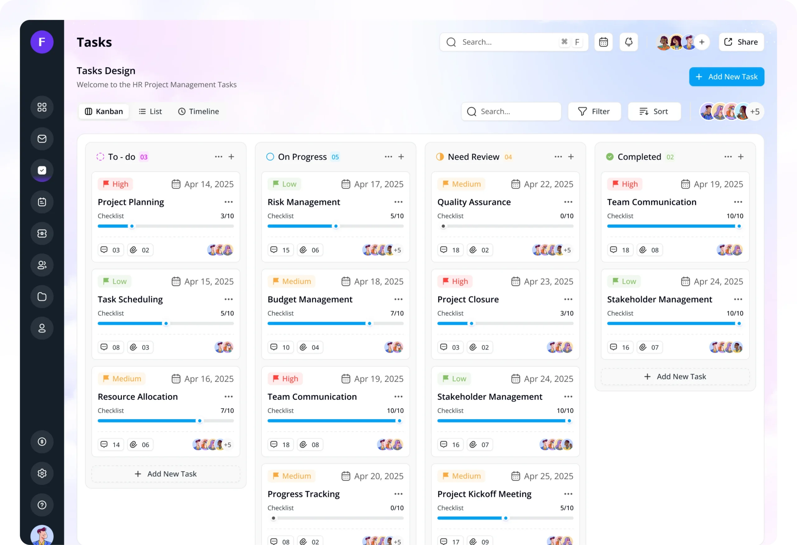The width and height of the screenshot is (797, 545).
Task: Open the folder icon in the sidebar
Action: tap(42, 297)
